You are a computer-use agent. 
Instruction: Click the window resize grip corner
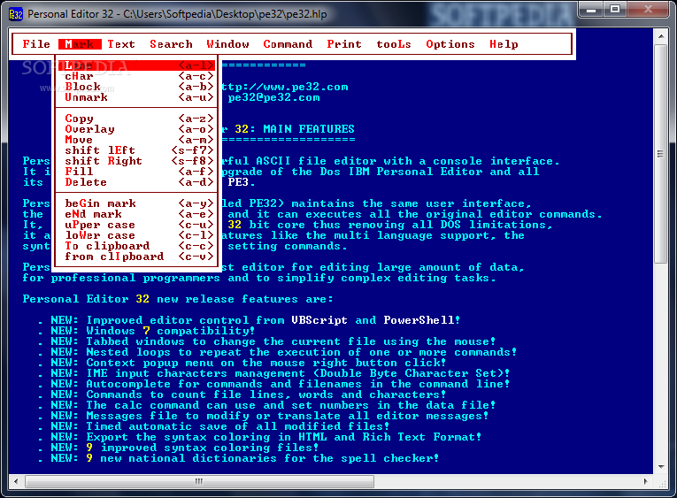[x=662, y=484]
